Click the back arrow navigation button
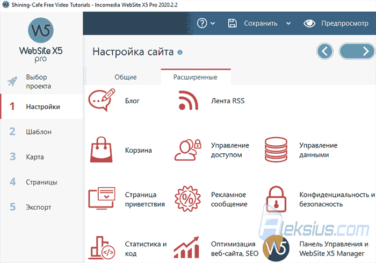Viewport: 376px width, 263px height. pos(325,51)
